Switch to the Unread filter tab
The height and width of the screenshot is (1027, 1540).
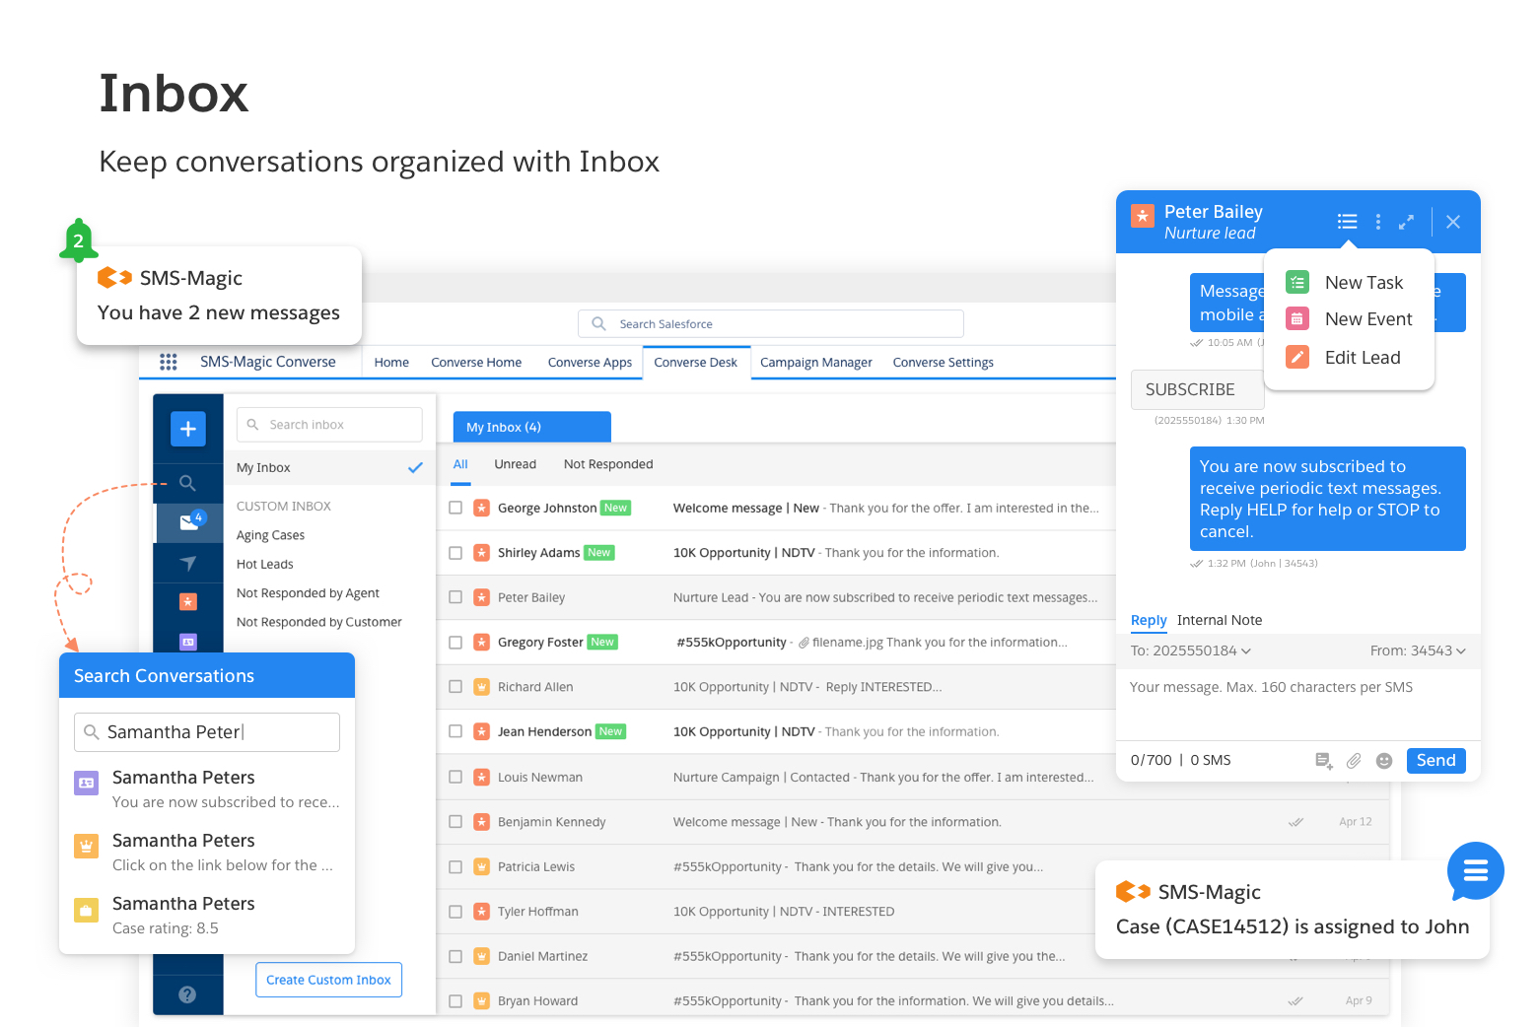[x=516, y=464]
